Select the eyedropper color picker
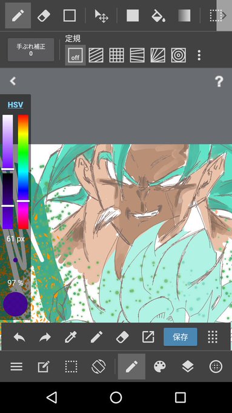 click(71, 337)
